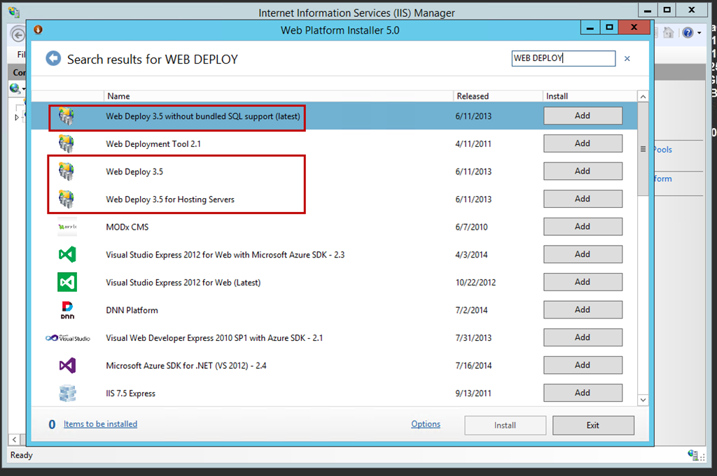717x476 pixels.
Task: Select the MODx CMS row name
Action: [127, 227]
